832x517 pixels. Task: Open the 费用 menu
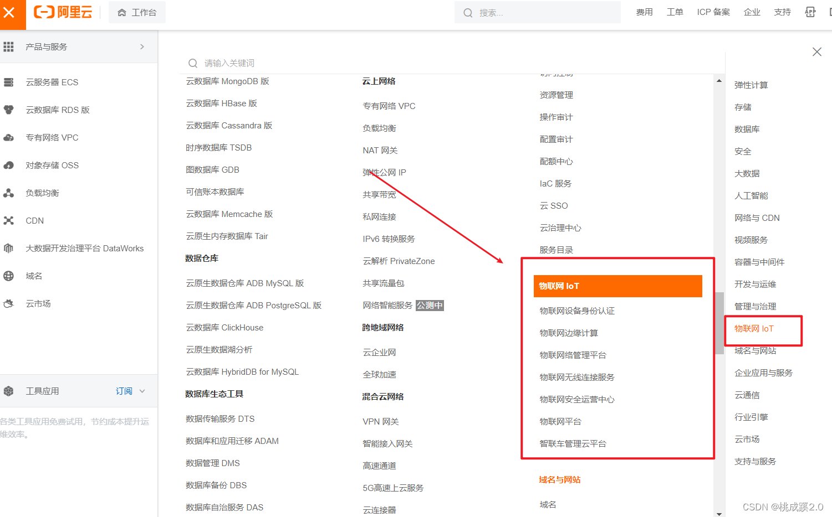644,12
